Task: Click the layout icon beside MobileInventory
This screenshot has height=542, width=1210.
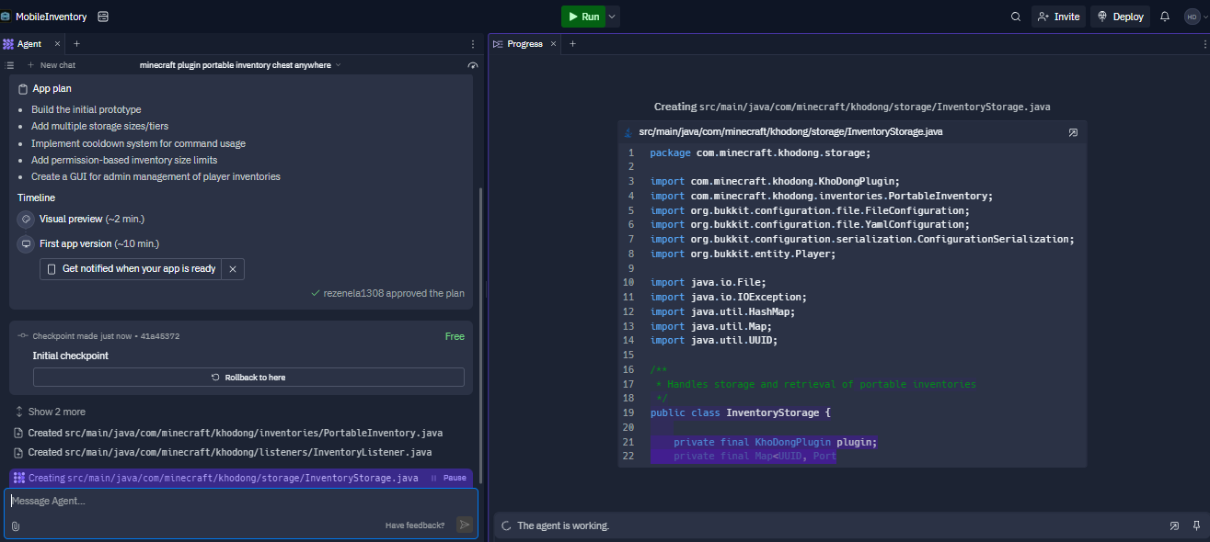Action: pos(102,17)
